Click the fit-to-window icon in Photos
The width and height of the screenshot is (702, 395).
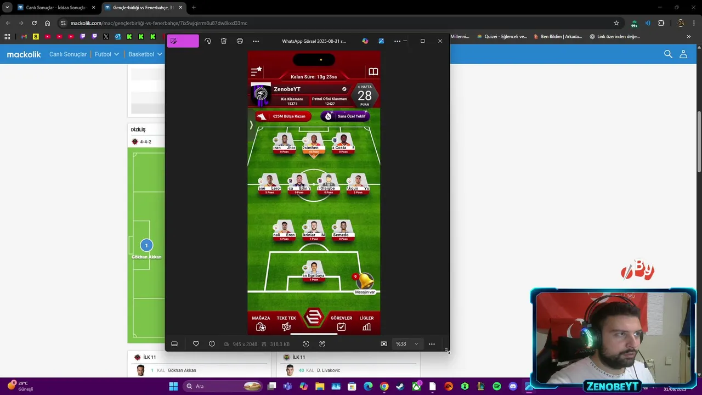(x=306, y=344)
